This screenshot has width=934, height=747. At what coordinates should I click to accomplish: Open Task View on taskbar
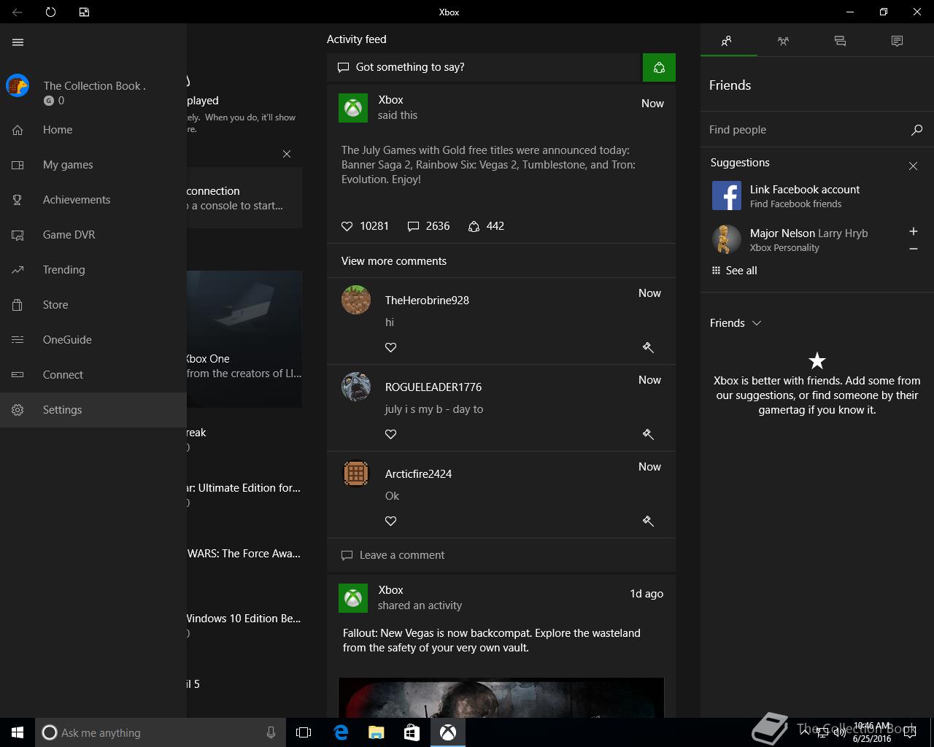tap(304, 732)
